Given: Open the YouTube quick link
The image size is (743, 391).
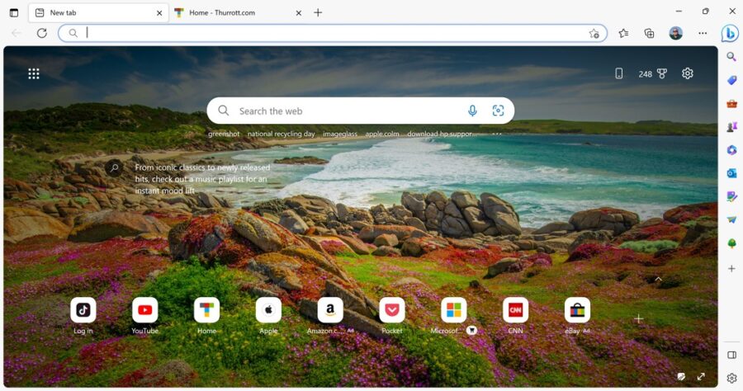Looking at the screenshot, I should [145, 310].
